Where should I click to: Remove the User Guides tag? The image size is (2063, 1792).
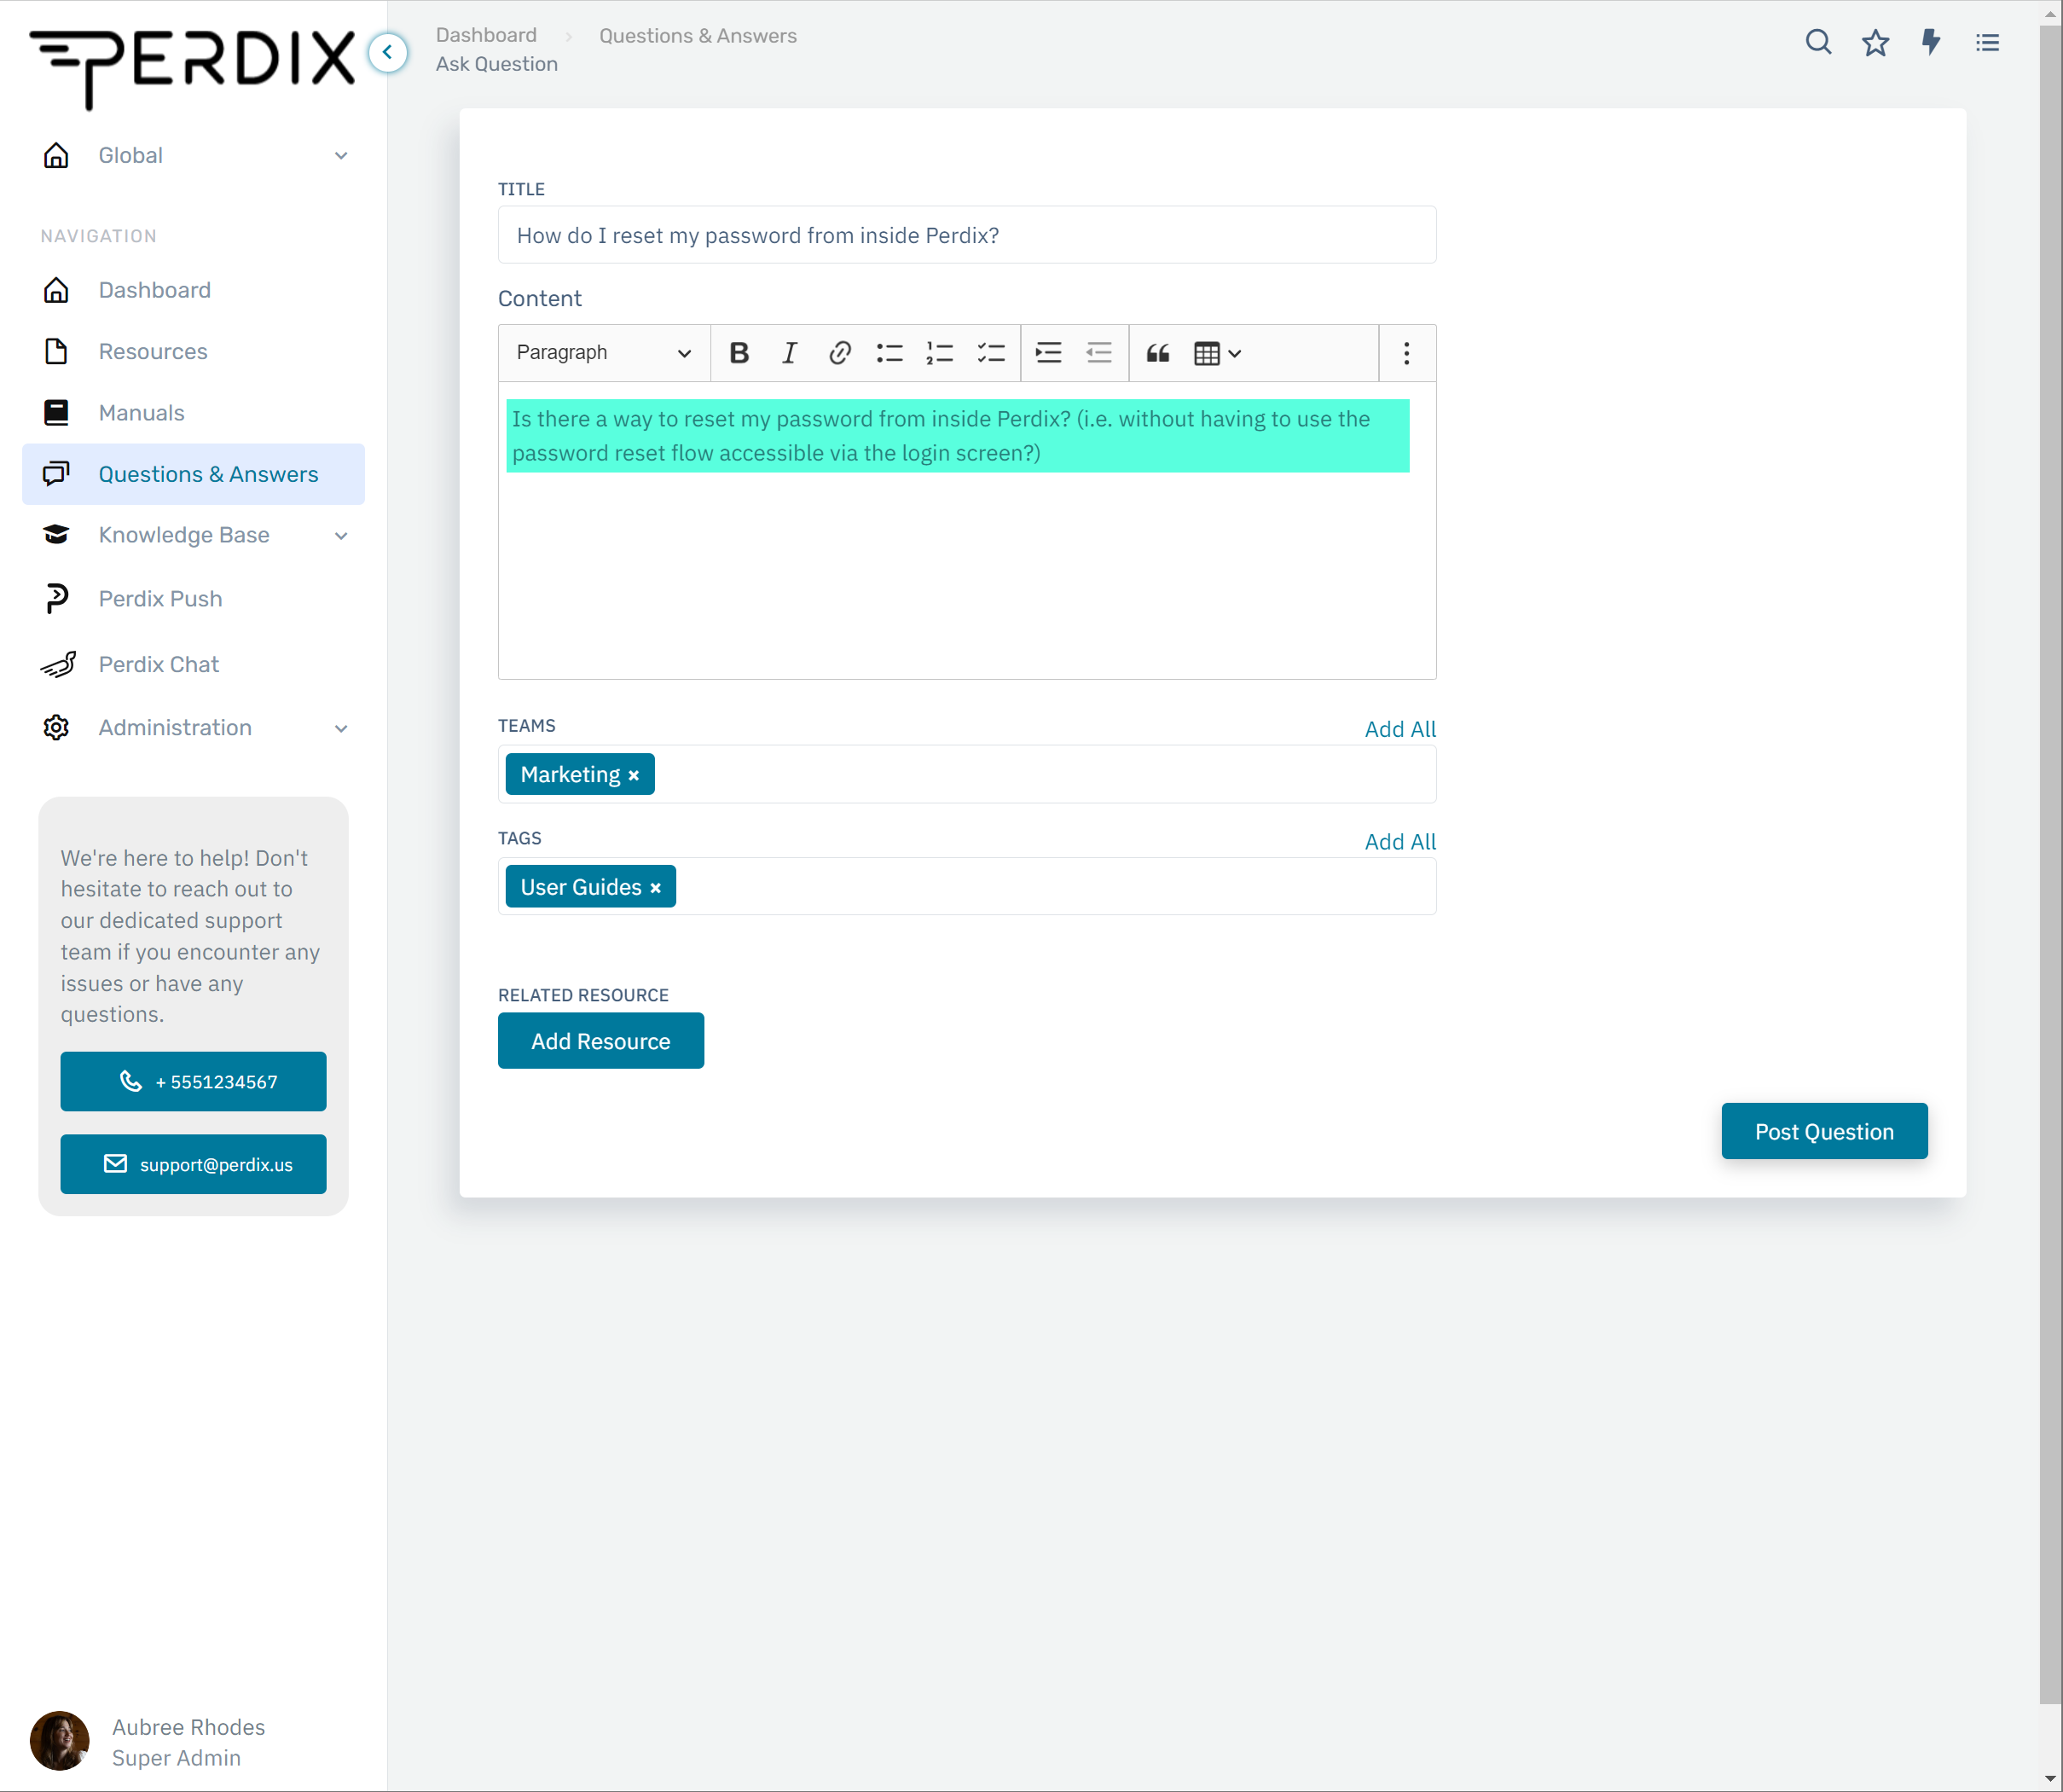pyautogui.click(x=656, y=888)
